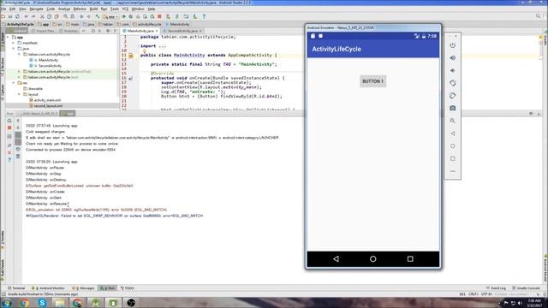Click red X Close icon in Run panel

tap(9, 152)
